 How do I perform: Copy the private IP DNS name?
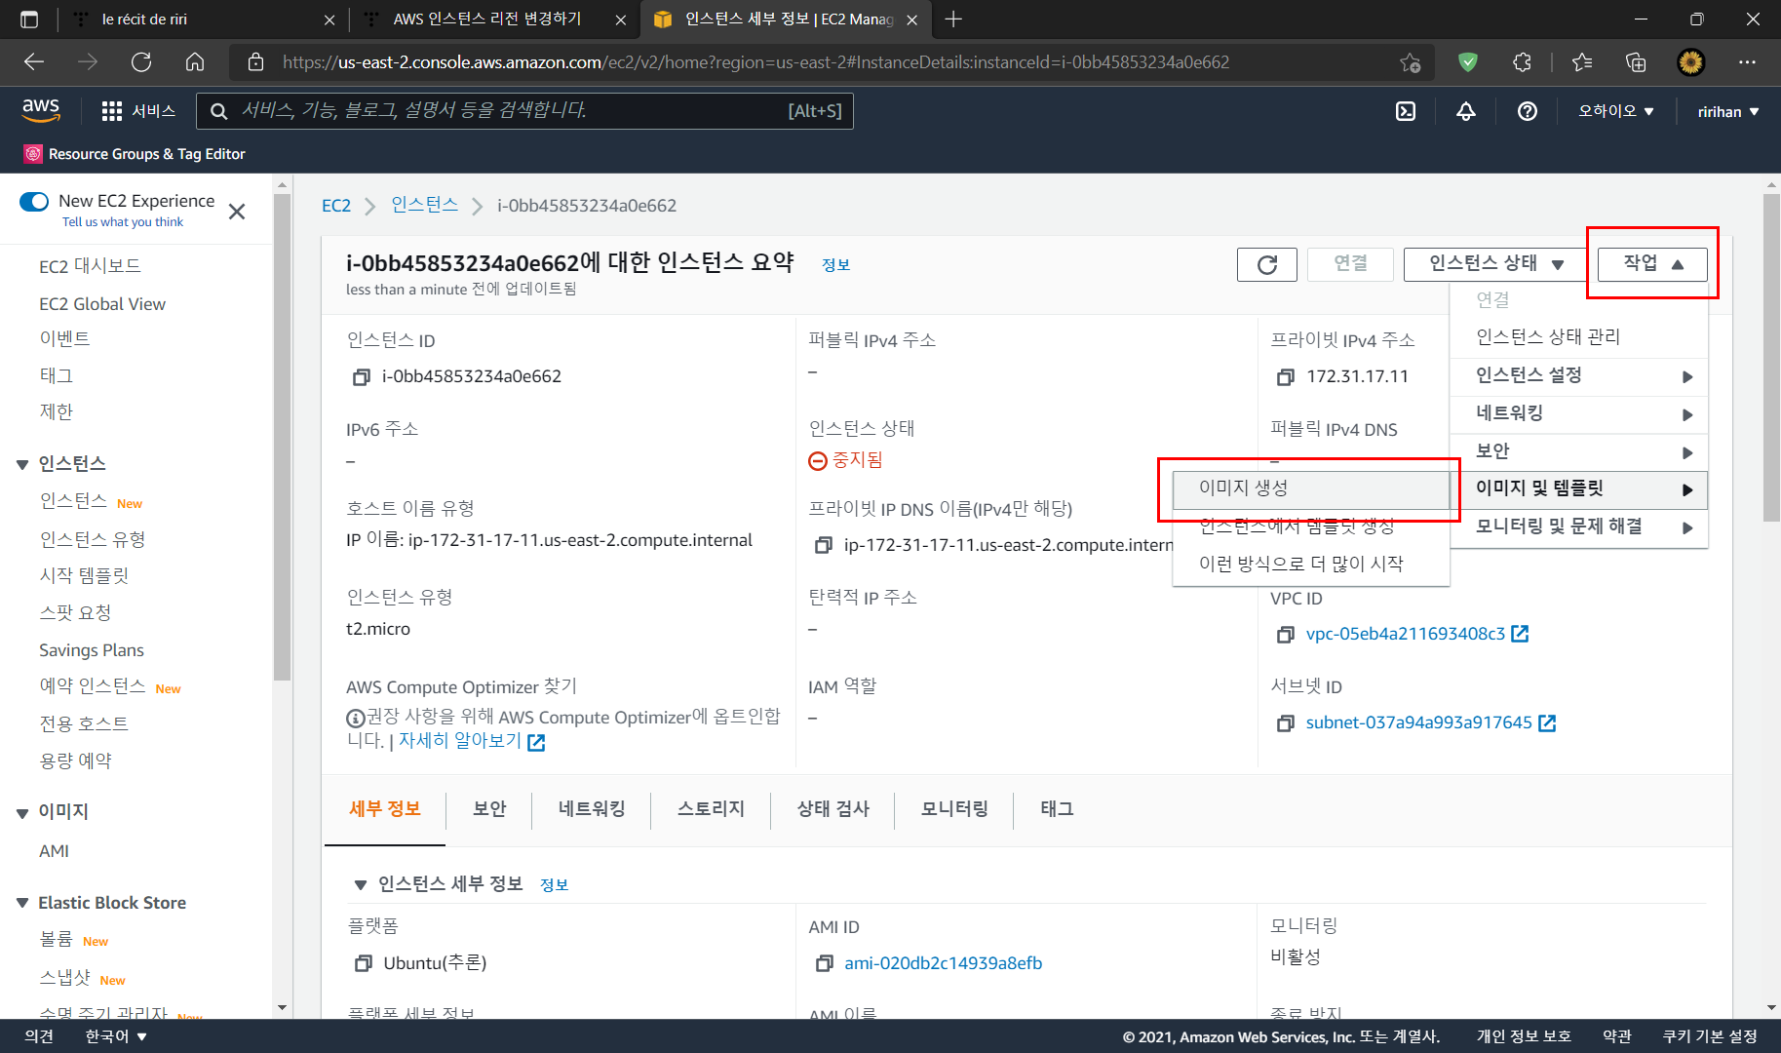[x=824, y=546]
